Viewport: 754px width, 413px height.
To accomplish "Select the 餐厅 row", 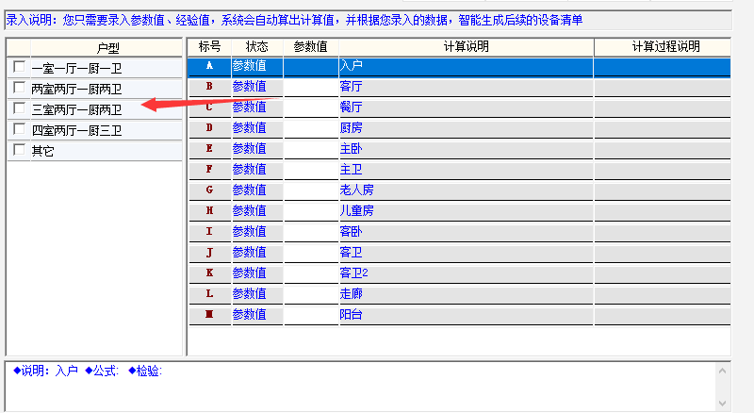I will pos(460,107).
